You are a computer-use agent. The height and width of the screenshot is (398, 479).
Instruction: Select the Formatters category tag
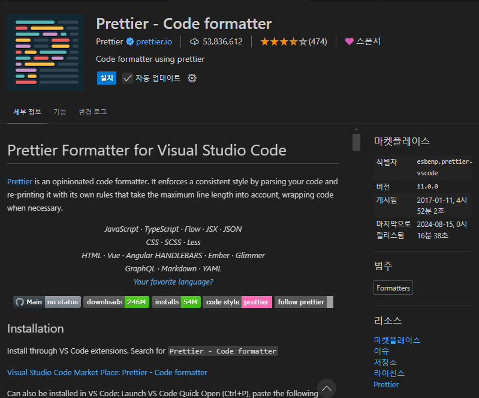coord(393,288)
